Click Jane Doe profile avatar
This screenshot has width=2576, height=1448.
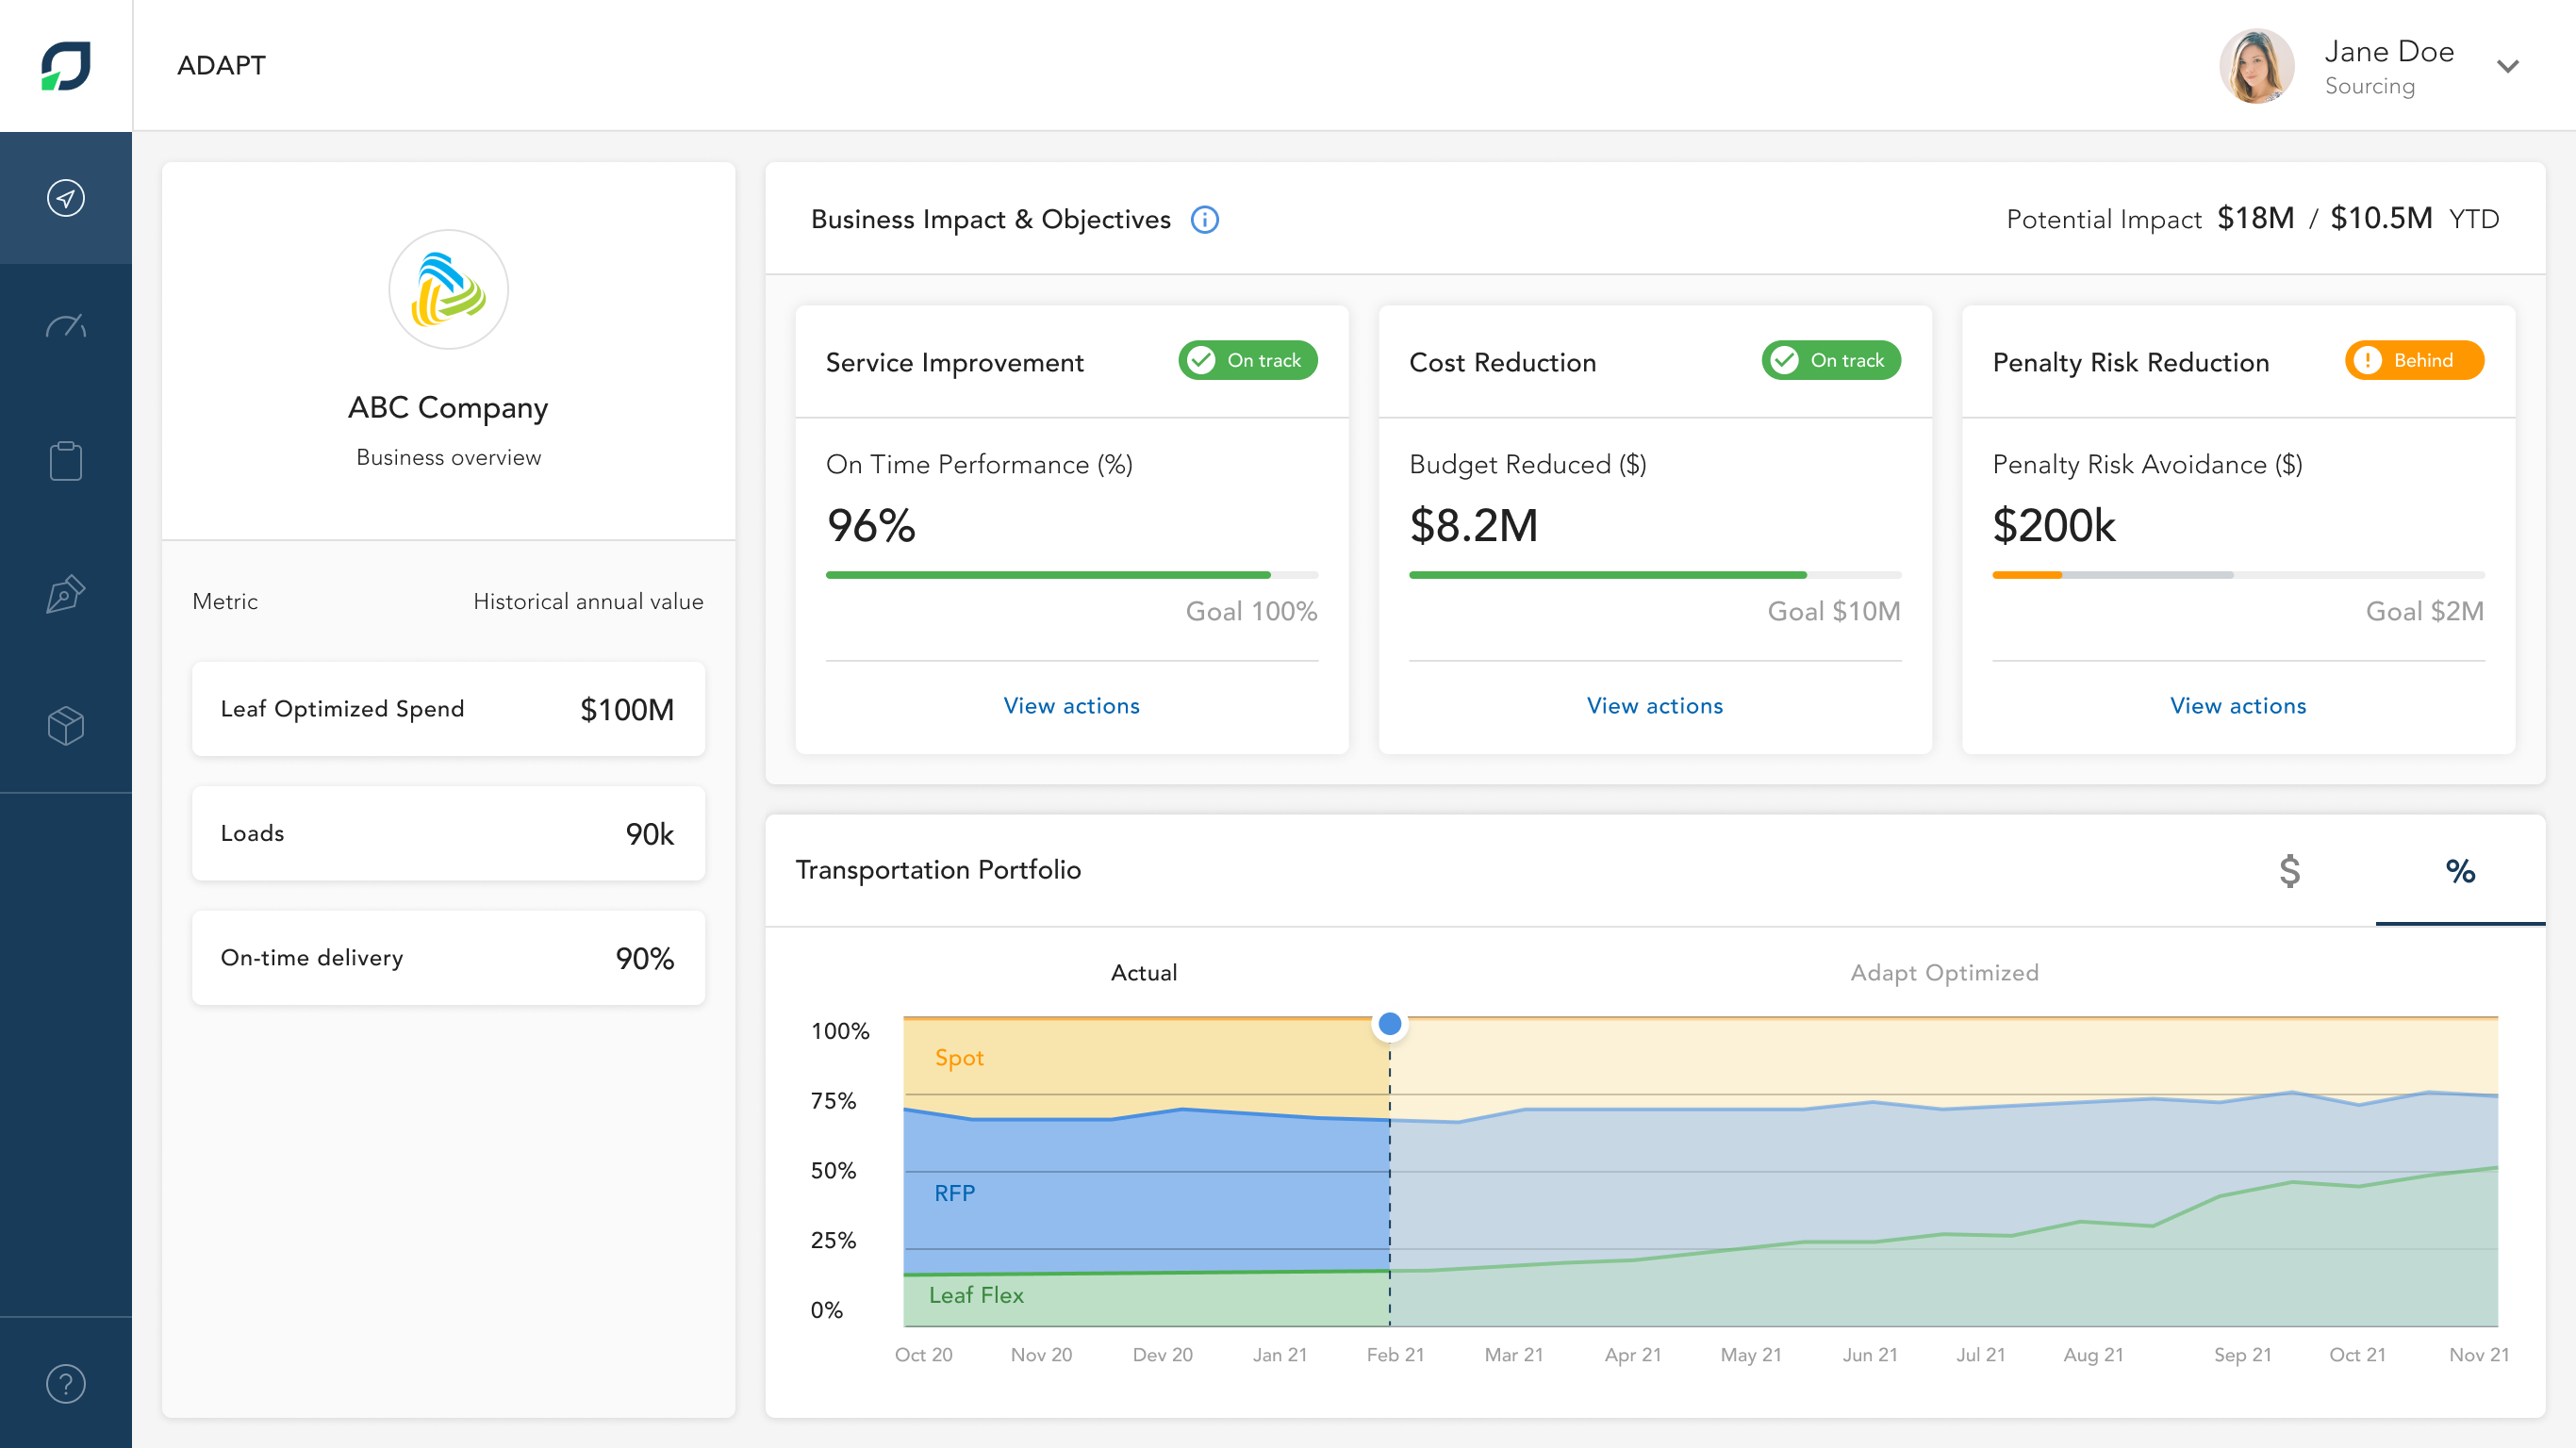2257,67
